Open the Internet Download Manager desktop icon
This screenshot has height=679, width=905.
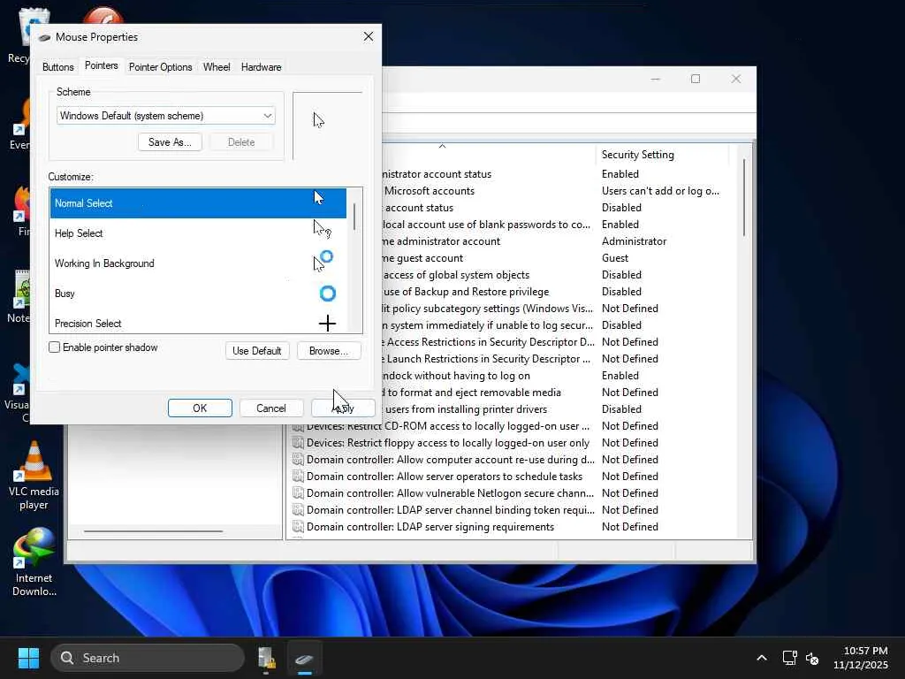pos(34,553)
